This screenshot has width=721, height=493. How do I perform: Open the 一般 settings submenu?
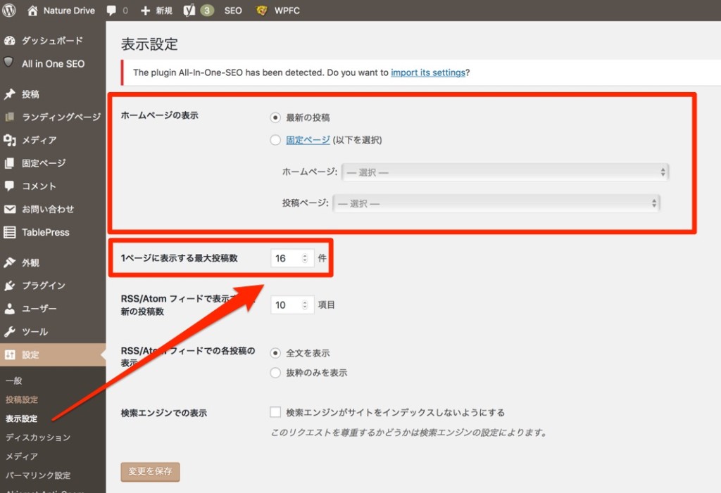(x=14, y=380)
